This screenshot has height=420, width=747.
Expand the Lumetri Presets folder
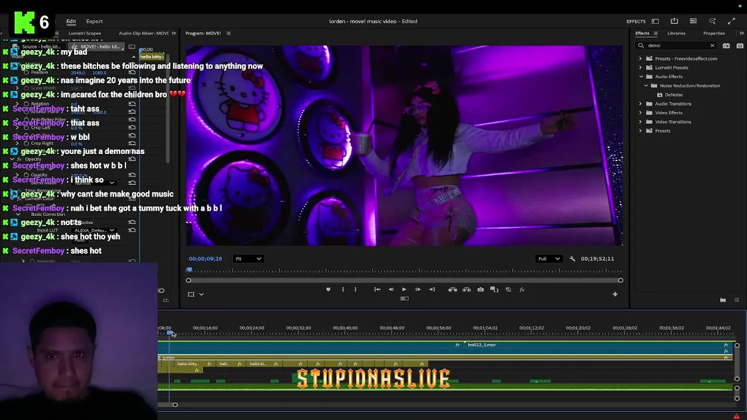tap(640, 68)
